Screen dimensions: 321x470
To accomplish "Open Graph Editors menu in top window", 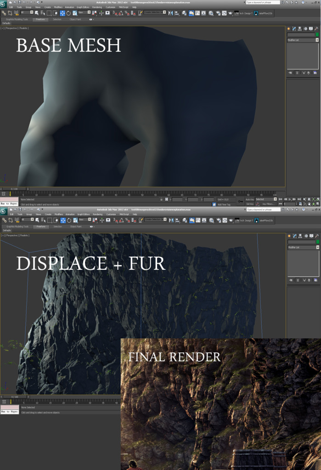I will (x=83, y=7).
